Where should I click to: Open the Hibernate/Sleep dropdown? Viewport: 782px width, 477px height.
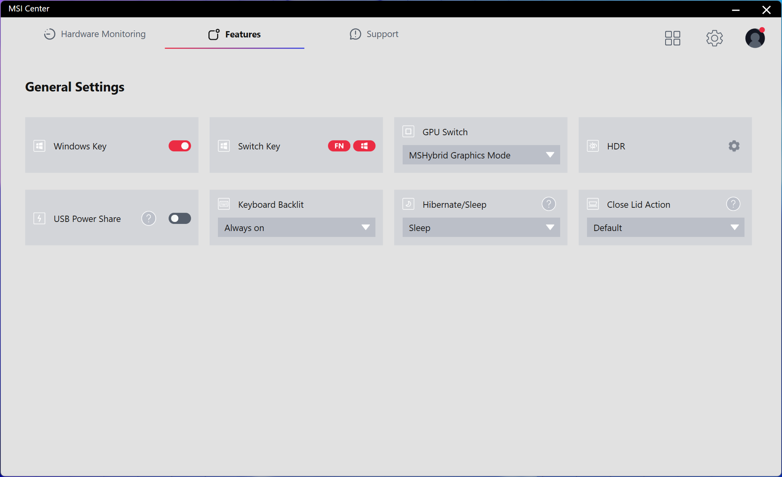pos(481,228)
